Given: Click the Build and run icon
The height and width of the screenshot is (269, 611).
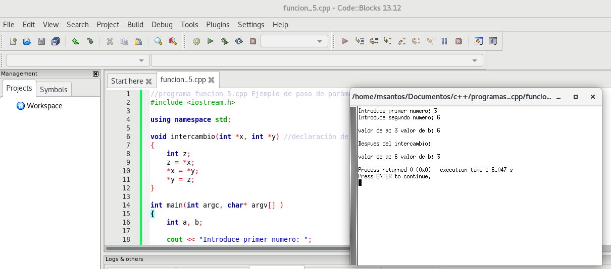Looking at the screenshot, I should pyautogui.click(x=225, y=41).
